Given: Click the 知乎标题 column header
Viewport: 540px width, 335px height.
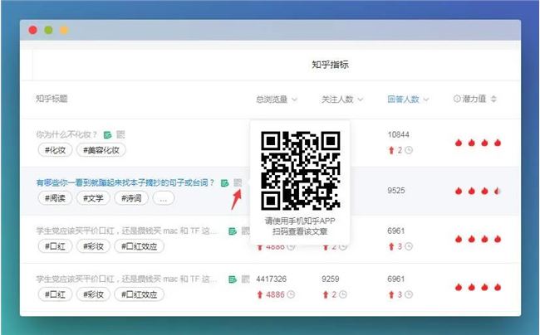Looking at the screenshot, I should click(52, 99).
